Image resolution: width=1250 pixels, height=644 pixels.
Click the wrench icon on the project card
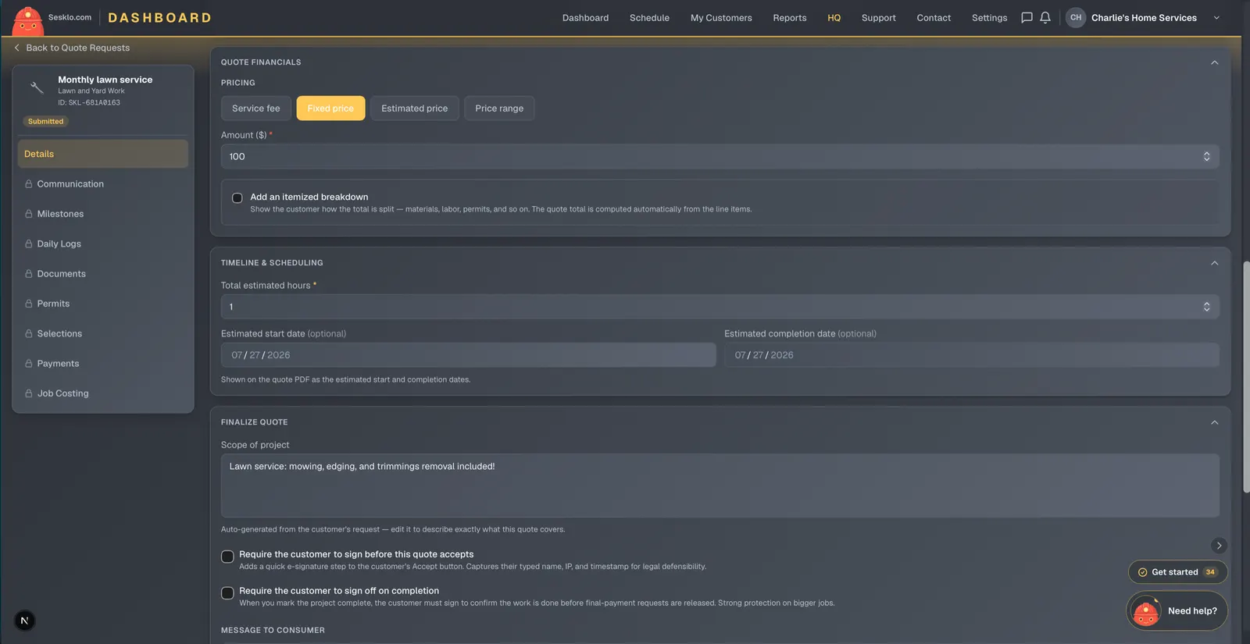[x=37, y=87]
